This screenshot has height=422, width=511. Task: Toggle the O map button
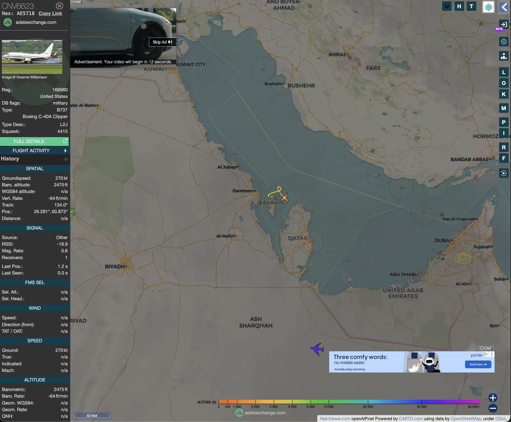coord(504,83)
